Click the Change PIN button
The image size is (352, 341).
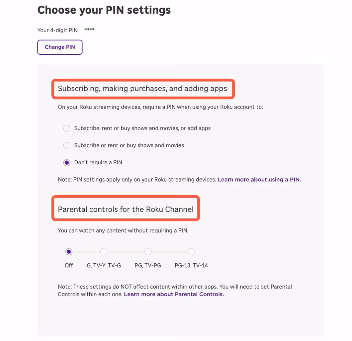pos(59,47)
